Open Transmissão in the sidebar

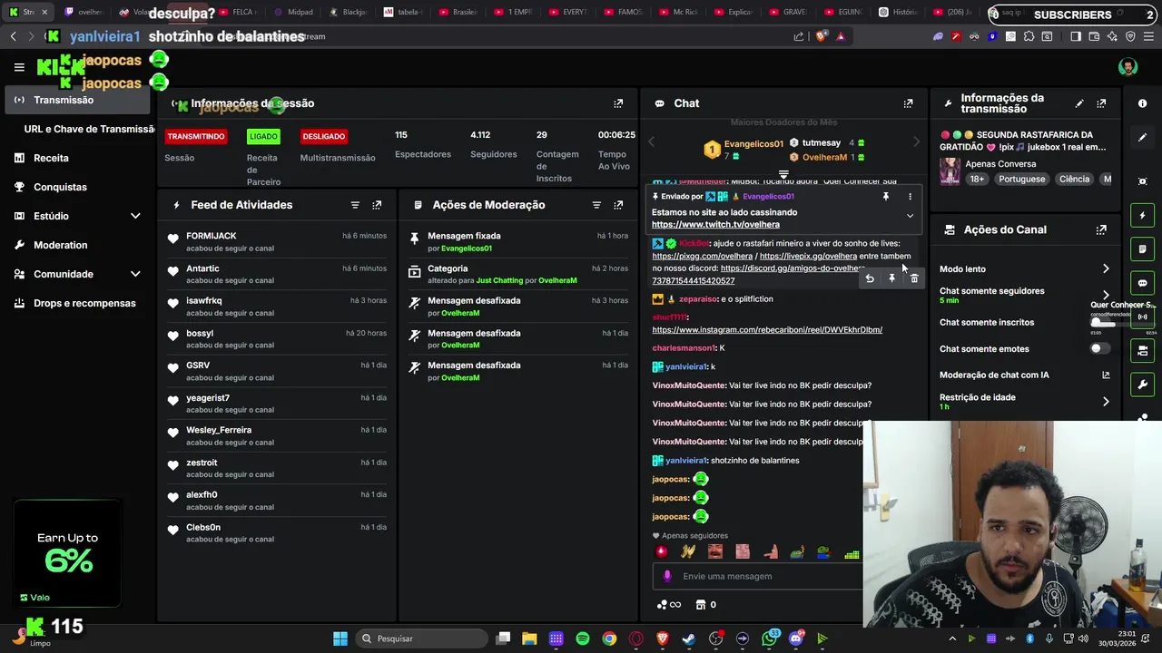pos(79,100)
